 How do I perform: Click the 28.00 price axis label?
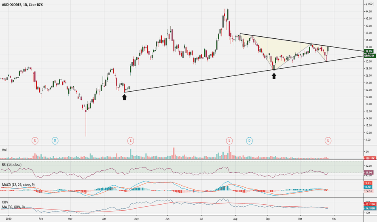pyautogui.click(x=369, y=68)
